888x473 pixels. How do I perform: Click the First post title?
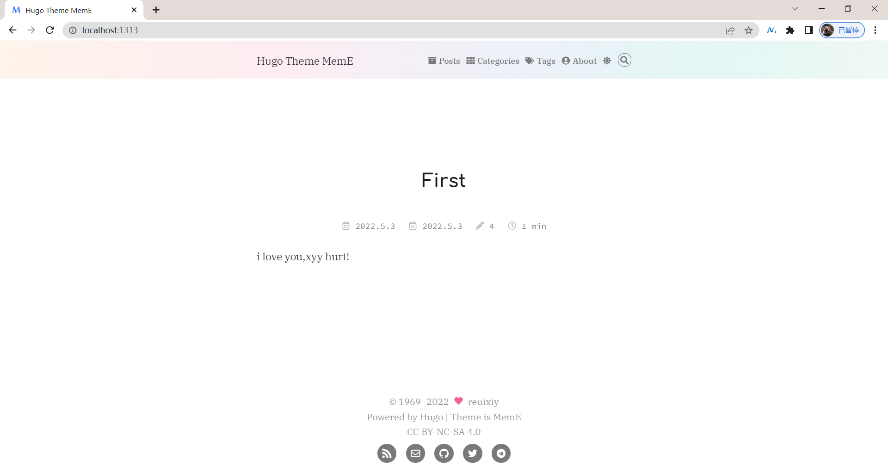444,180
